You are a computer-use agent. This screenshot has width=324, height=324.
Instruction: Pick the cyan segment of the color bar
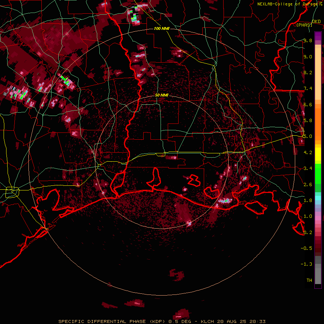[318, 198]
